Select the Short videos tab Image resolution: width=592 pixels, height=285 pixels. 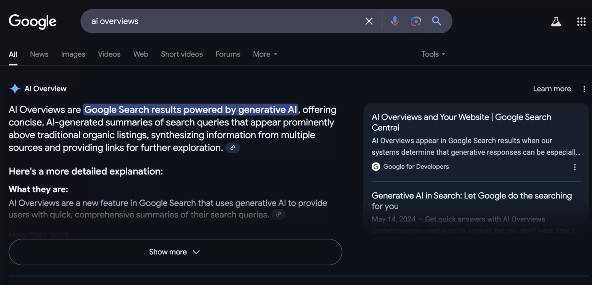(x=182, y=54)
